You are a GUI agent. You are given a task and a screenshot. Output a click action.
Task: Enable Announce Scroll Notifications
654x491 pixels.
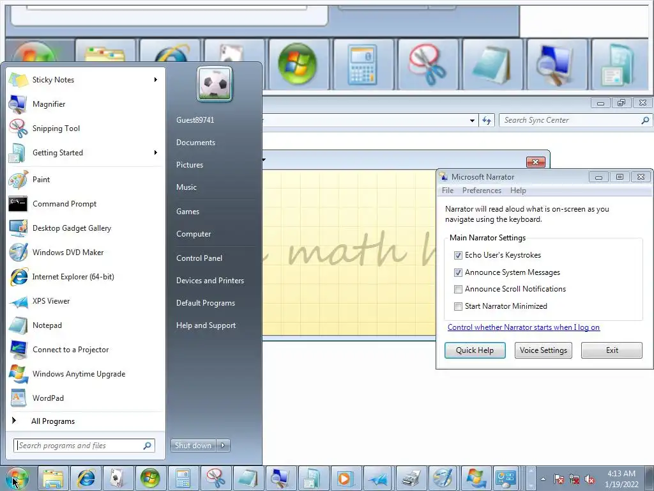[x=458, y=289]
